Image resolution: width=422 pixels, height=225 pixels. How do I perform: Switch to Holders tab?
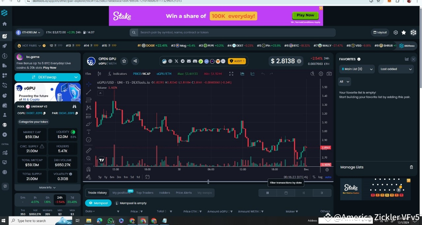click(x=165, y=193)
